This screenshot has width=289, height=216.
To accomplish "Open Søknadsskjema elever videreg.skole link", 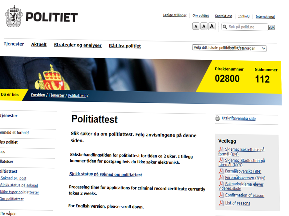I will [241, 186].
